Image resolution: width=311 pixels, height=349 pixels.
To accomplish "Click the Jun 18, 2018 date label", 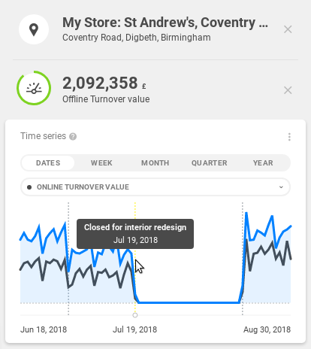I will coord(44,329).
